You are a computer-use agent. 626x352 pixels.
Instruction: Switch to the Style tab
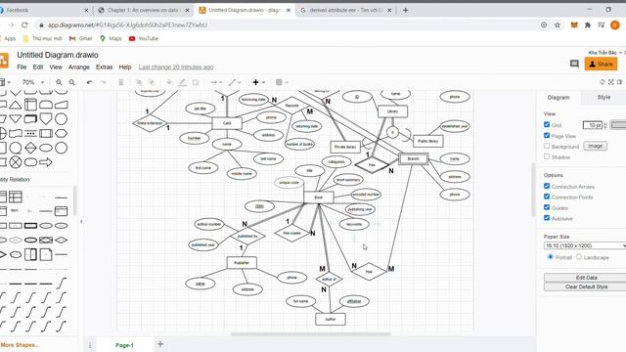click(604, 98)
